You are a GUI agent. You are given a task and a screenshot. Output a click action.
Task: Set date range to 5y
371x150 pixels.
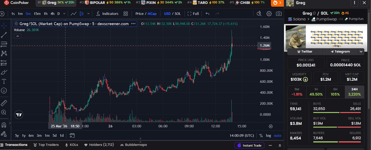pos(17,136)
